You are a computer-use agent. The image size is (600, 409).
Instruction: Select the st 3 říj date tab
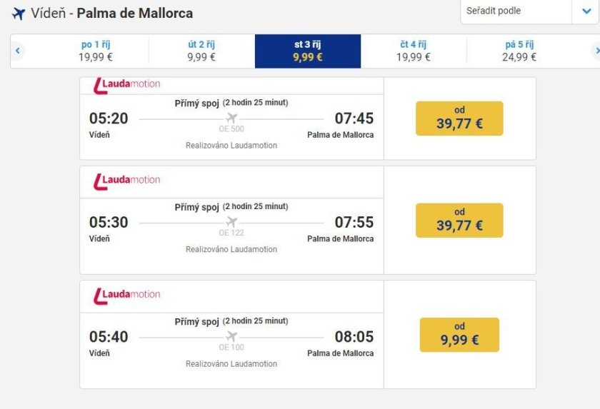tap(308, 51)
